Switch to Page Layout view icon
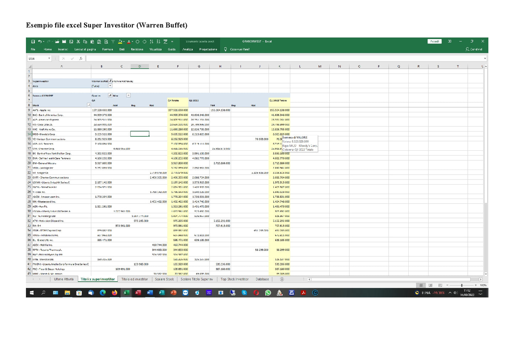Viewport: 514px width, 363px height. [430, 285]
